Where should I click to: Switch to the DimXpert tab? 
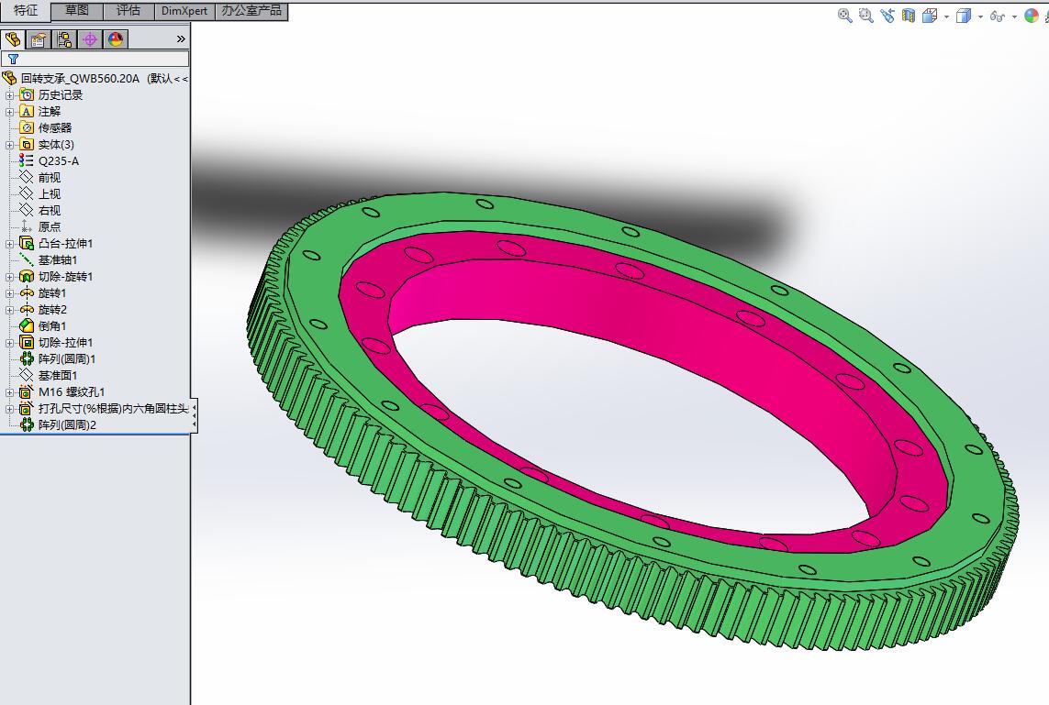point(184,11)
